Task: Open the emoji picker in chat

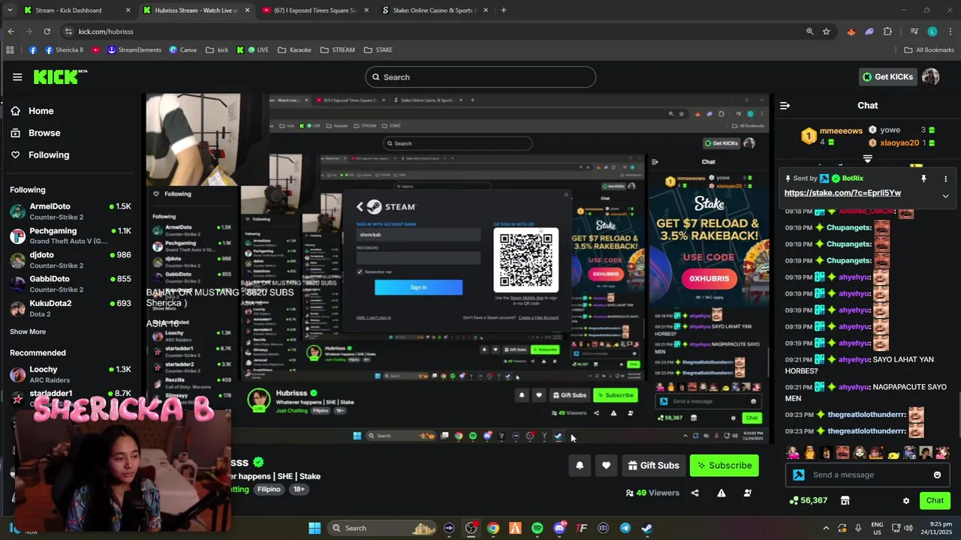Action: (x=937, y=475)
